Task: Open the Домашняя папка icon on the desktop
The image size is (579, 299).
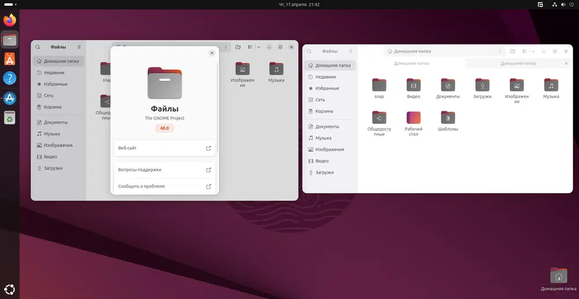Action: tap(558, 279)
